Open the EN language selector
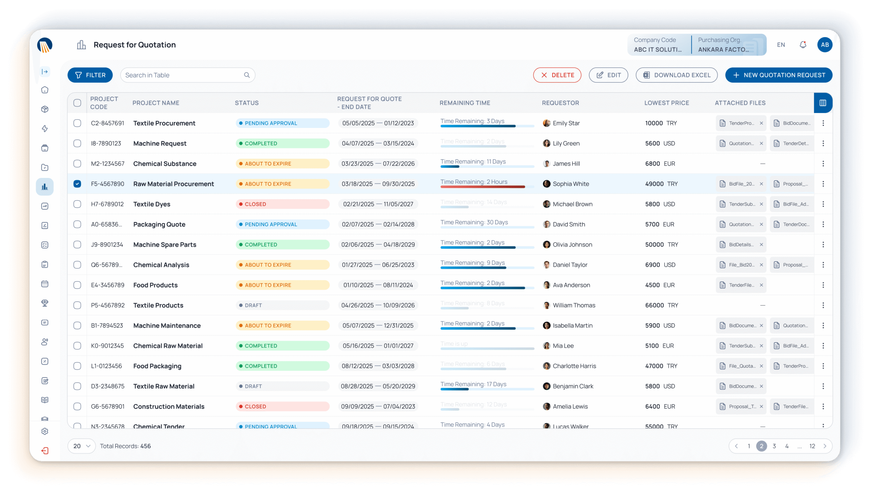 click(x=781, y=45)
